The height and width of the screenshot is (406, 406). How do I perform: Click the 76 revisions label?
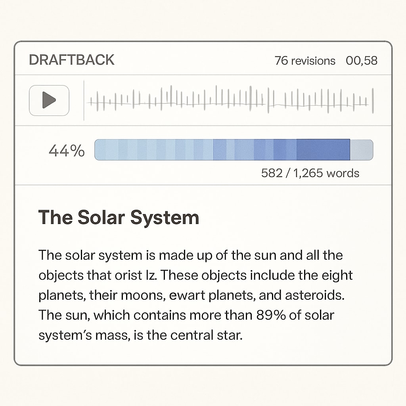[x=305, y=61]
